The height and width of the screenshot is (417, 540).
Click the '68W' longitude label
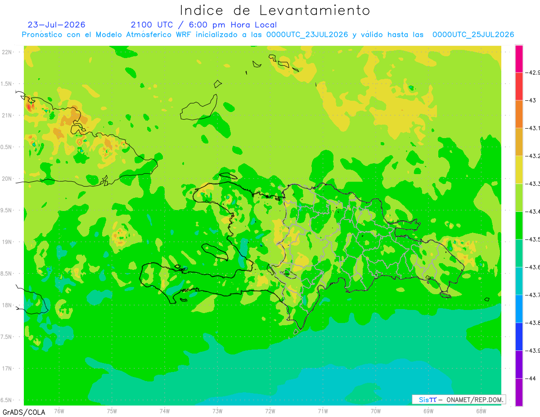coord(481,411)
